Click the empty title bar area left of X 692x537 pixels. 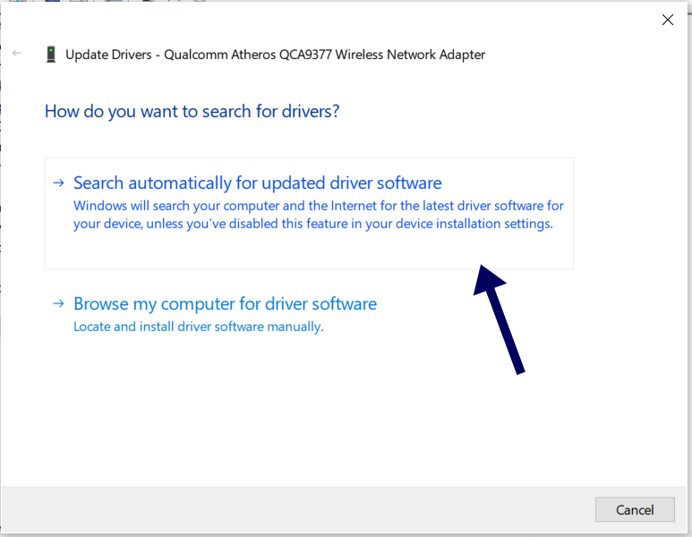tap(358, 20)
